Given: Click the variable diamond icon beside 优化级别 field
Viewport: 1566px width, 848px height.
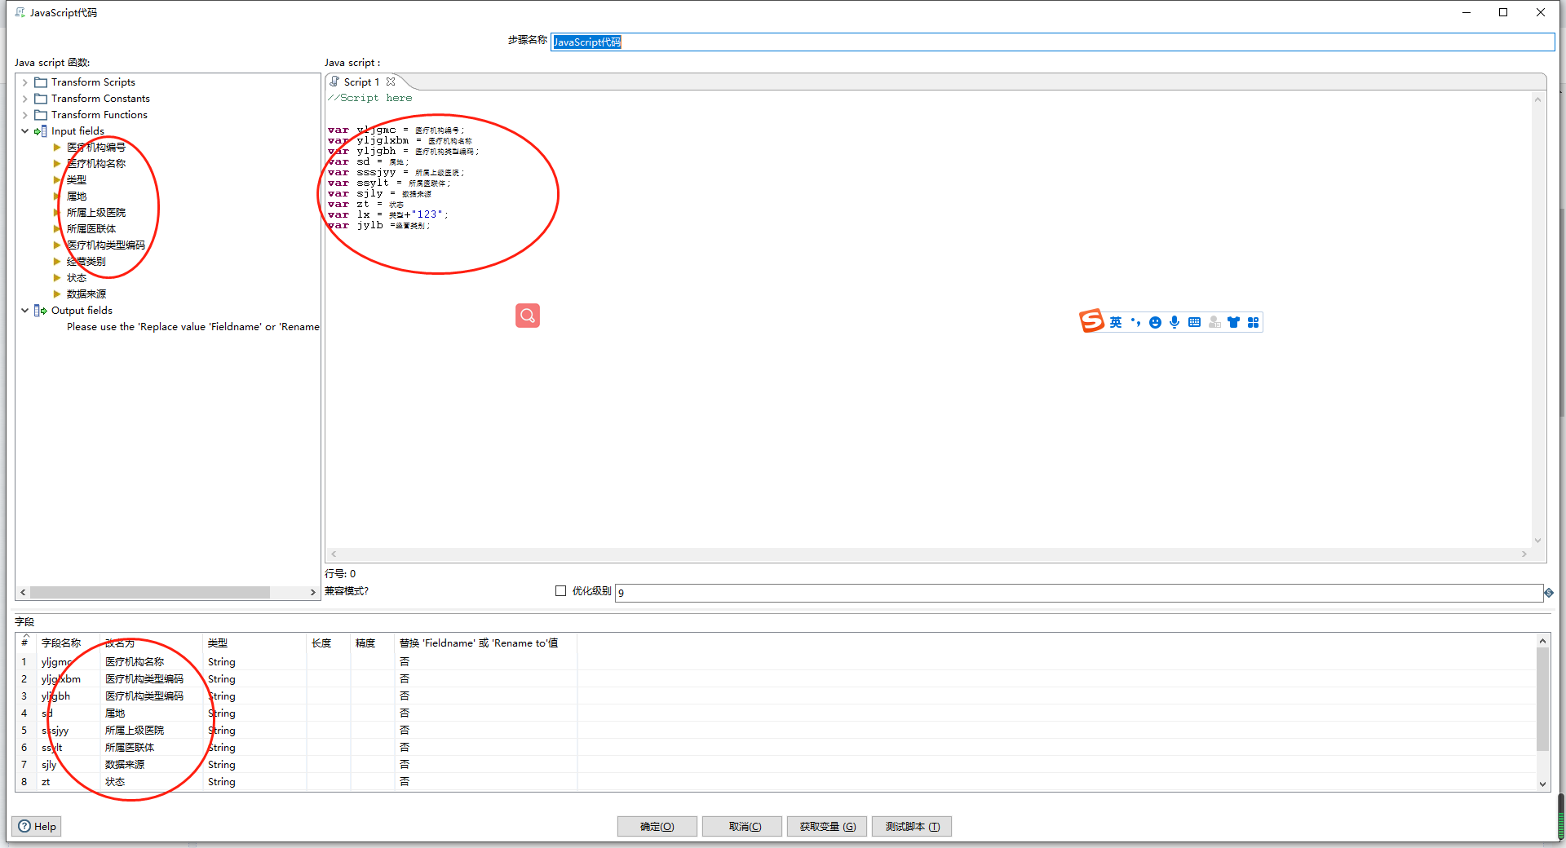Looking at the screenshot, I should tap(1548, 593).
